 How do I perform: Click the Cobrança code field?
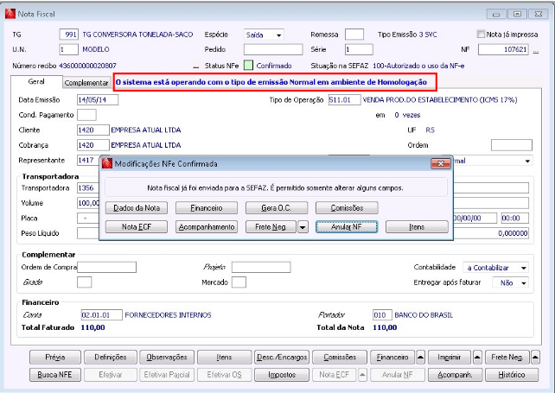(93, 145)
